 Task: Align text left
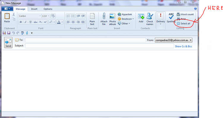coord(68,22)
